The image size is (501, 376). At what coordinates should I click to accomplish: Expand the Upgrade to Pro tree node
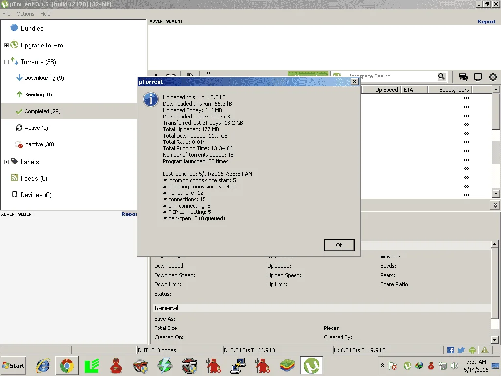click(x=6, y=46)
